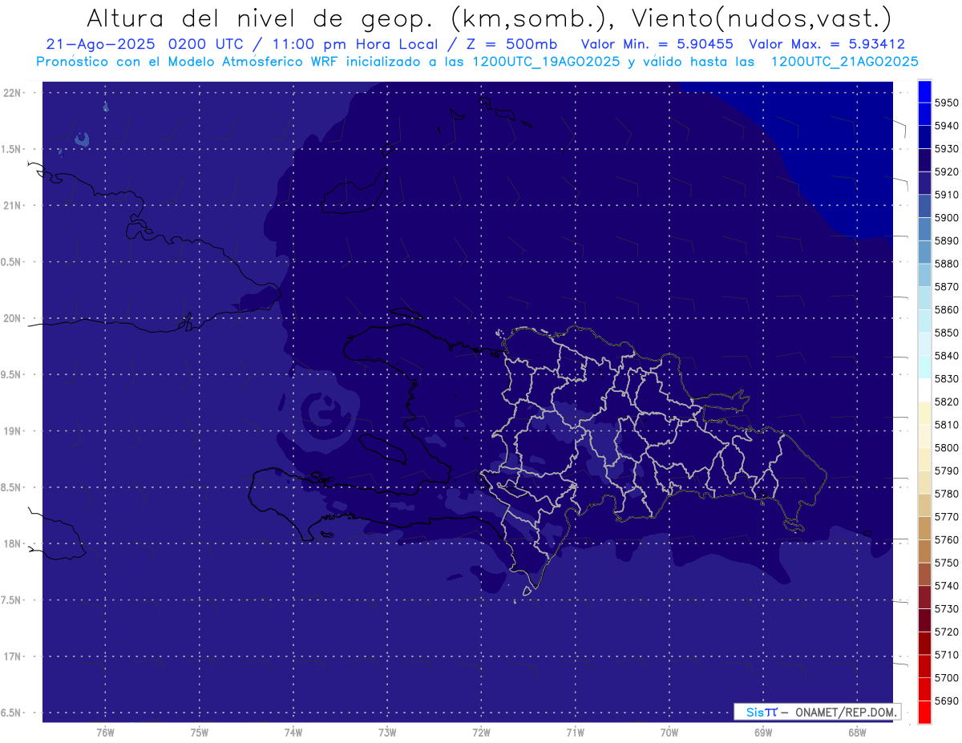Pick the color swatch between 5940 and 5950
The height and width of the screenshot is (743, 962).
tap(924, 114)
